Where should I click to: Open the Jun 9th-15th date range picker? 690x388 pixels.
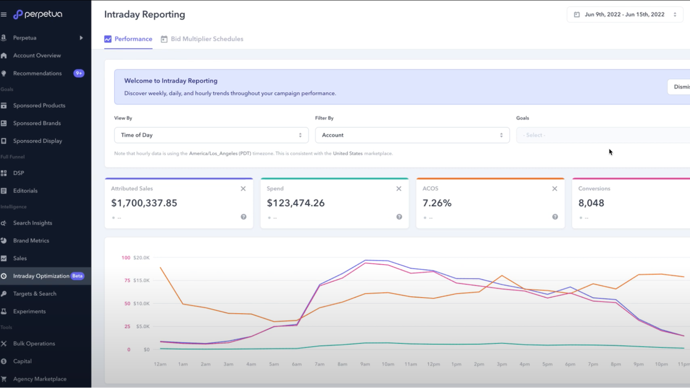pyautogui.click(x=624, y=14)
